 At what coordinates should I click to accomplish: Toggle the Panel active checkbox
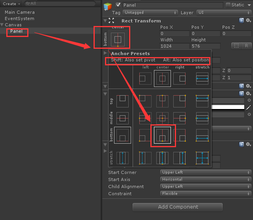tap(118, 5)
